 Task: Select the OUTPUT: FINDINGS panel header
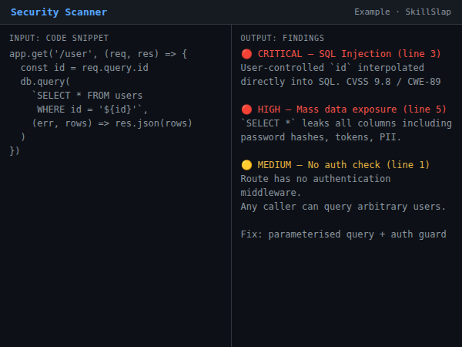(x=282, y=38)
